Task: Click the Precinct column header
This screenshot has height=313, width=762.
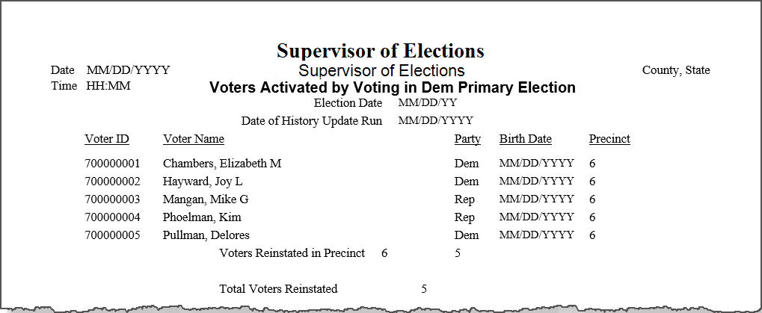Action: [x=609, y=139]
